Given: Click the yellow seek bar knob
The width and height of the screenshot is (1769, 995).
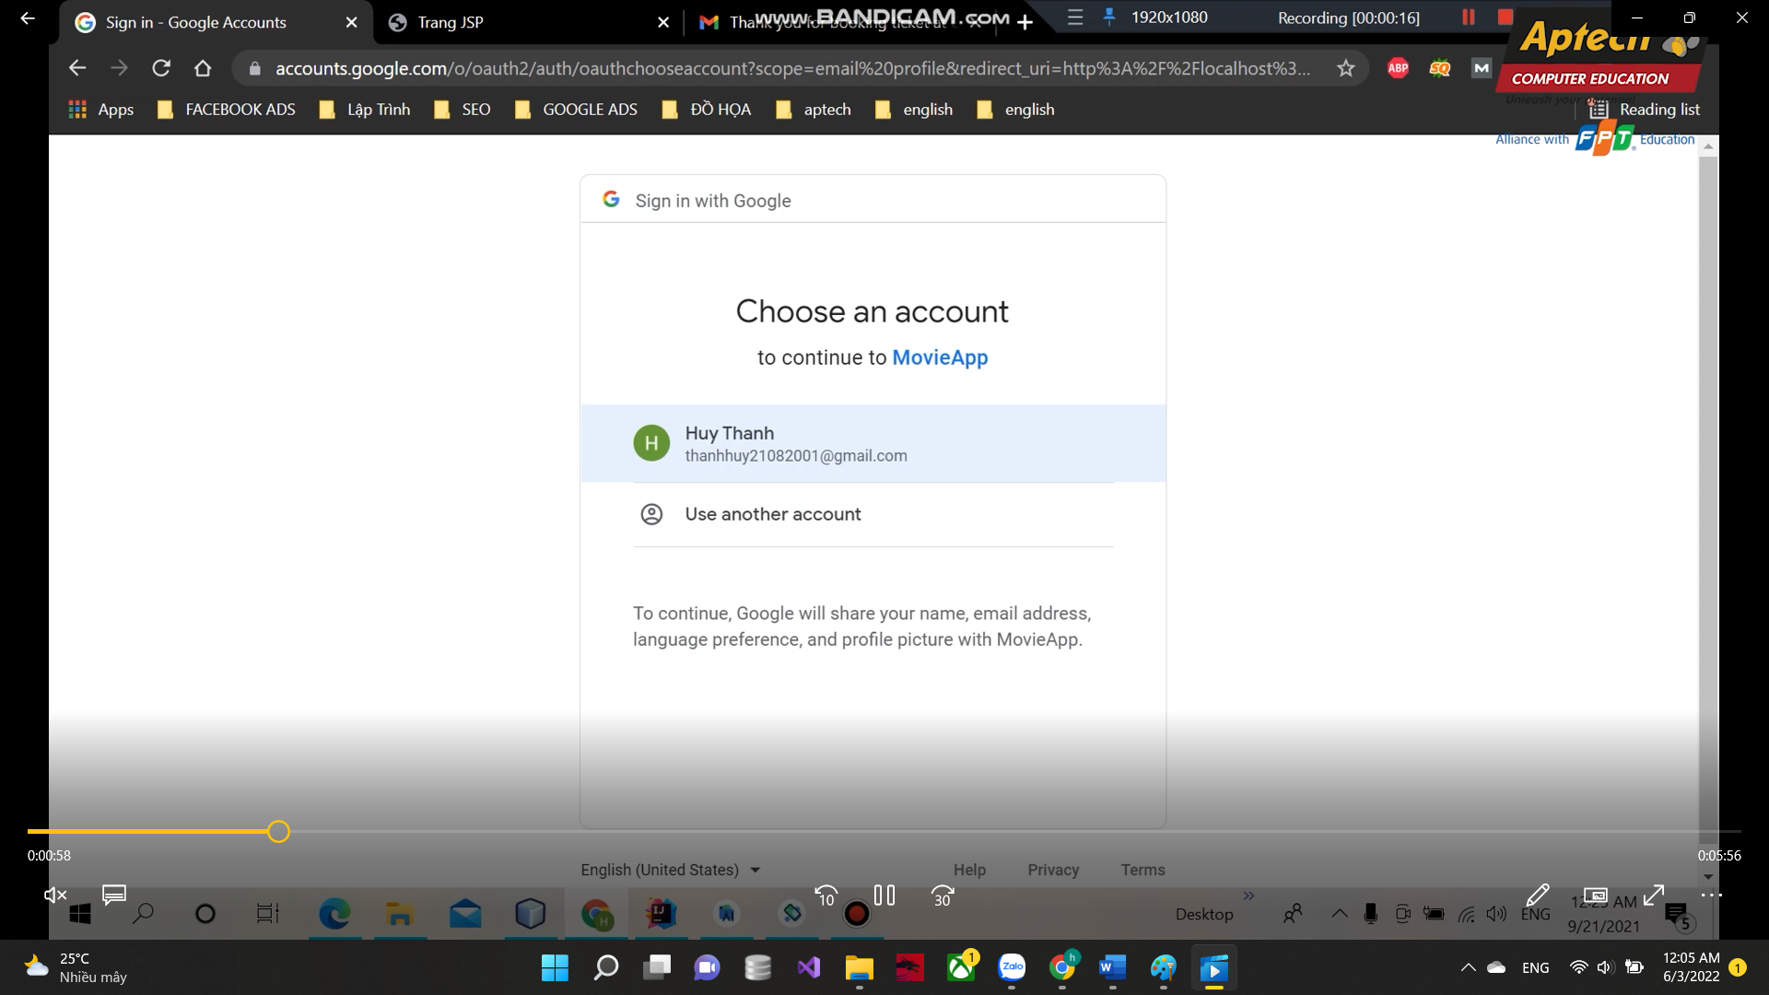Looking at the screenshot, I should point(278,832).
